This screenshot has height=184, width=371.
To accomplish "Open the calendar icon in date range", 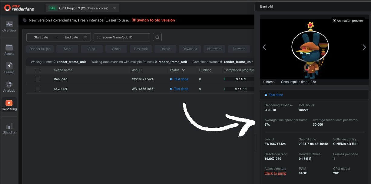I will pos(85,38).
